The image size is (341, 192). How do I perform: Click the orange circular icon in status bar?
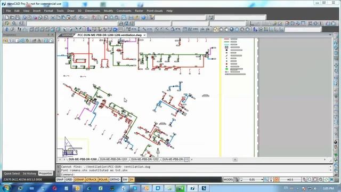click(x=277, y=180)
